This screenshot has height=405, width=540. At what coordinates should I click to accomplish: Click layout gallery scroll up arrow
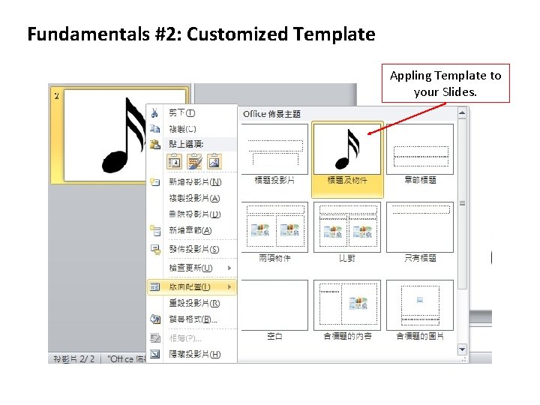pyautogui.click(x=462, y=112)
